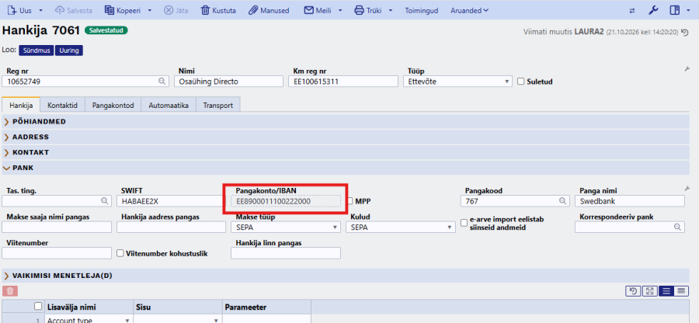699x323 pixels.
Task: Click the small wrench icon in PANK section
Action: (x=687, y=189)
